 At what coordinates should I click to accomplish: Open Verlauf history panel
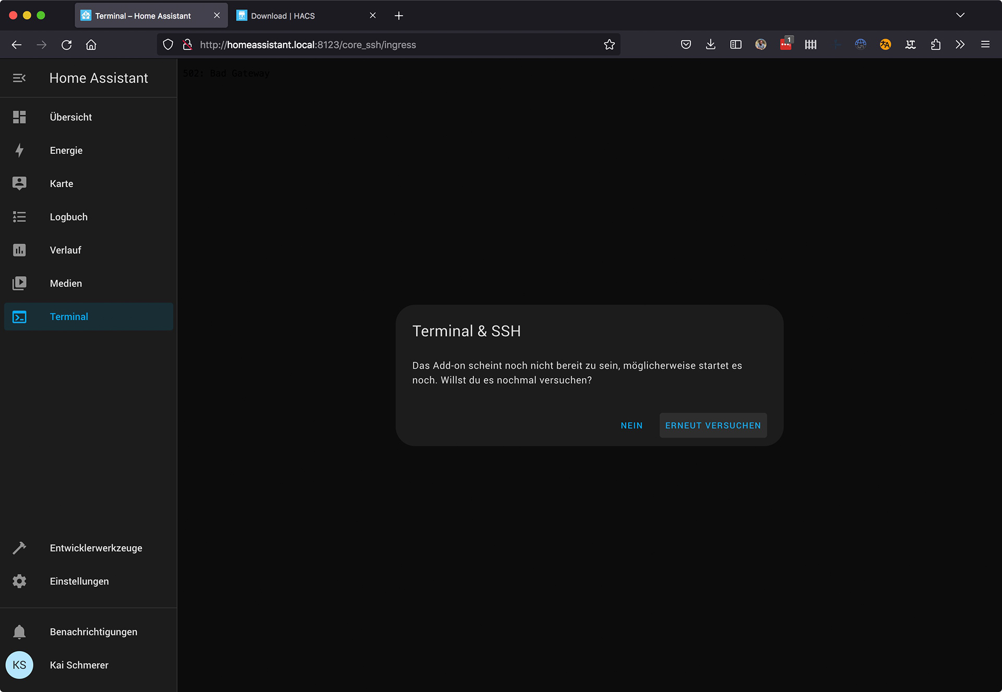click(65, 250)
